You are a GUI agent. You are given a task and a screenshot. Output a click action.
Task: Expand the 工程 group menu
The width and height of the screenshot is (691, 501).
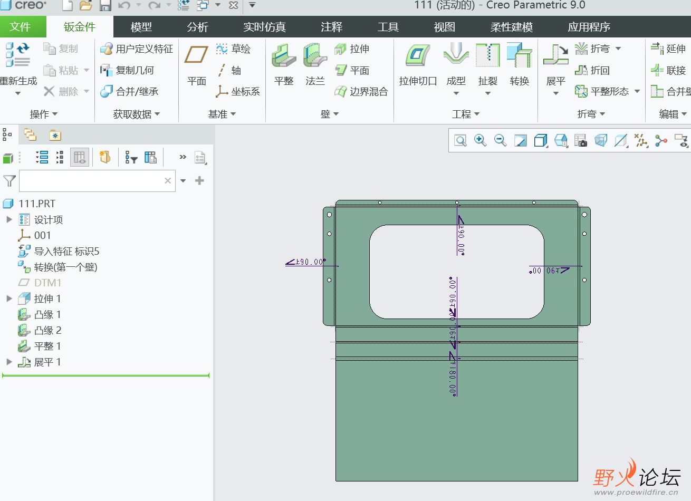(x=466, y=114)
